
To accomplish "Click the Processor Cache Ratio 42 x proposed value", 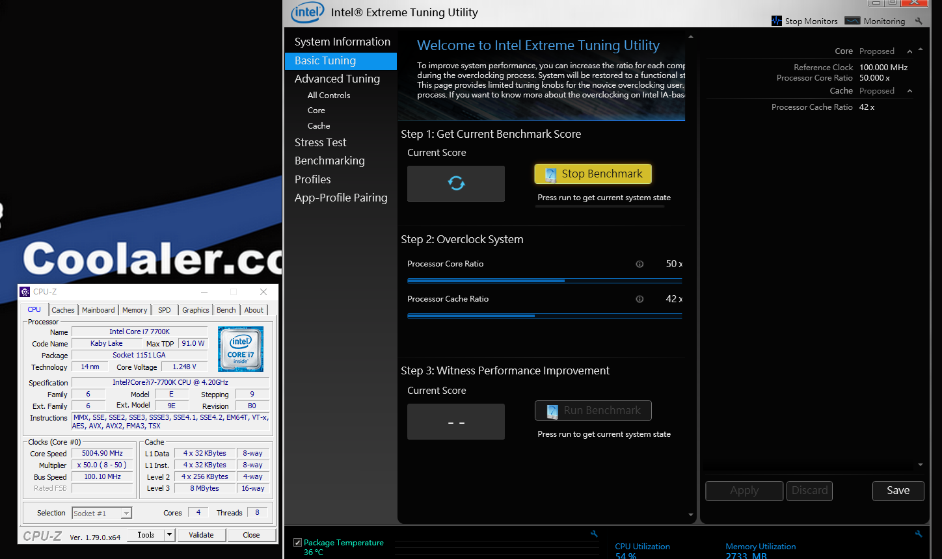I will [x=867, y=107].
